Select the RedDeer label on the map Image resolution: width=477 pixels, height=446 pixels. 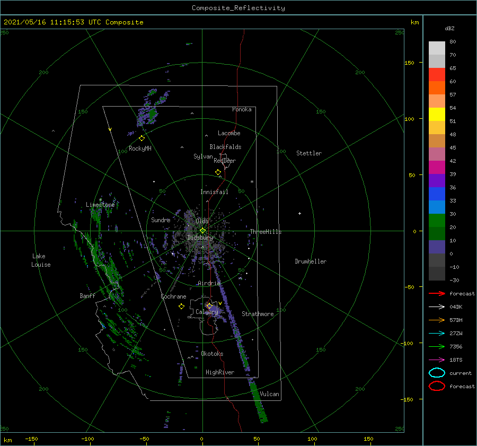click(x=225, y=161)
